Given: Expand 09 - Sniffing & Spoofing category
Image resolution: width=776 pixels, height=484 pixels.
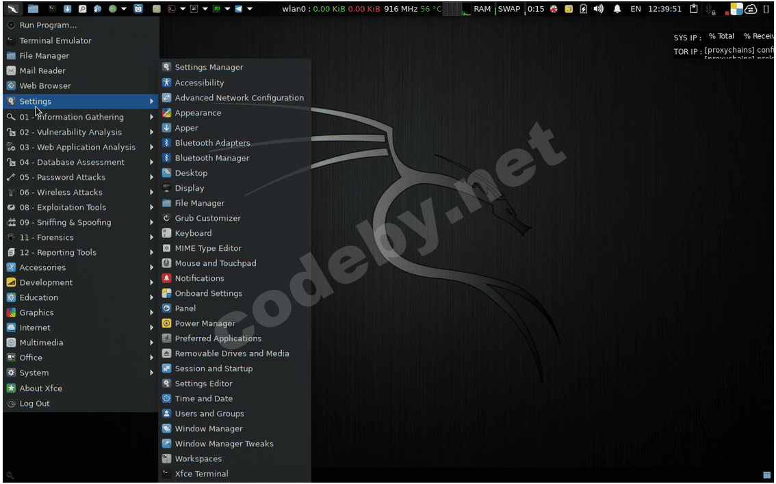Looking at the screenshot, I should coord(81,222).
